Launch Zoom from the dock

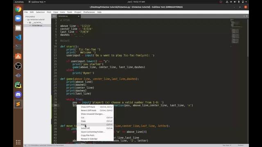coord(18,18)
